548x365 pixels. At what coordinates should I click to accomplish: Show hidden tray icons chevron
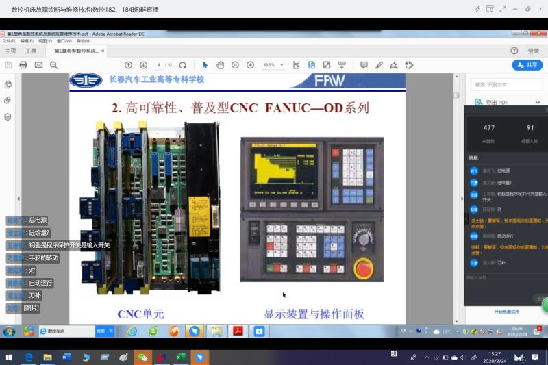(427, 357)
